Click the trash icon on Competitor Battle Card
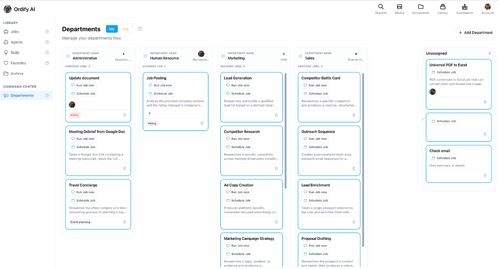The width and height of the screenshot is (499, 269). [354, 115]
